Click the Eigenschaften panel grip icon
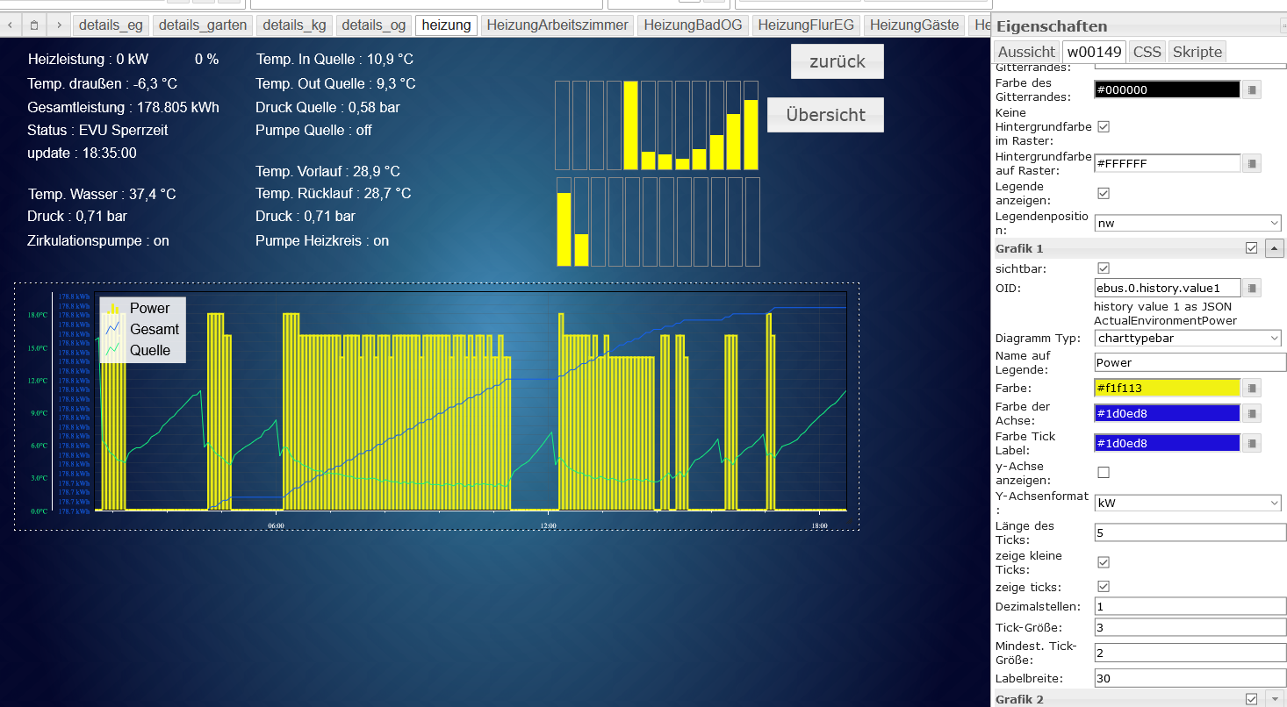 coord(1283,25)
